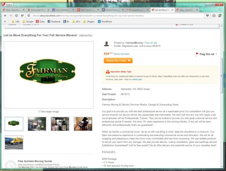Click the page scroll down arrow

click(222, 166)
